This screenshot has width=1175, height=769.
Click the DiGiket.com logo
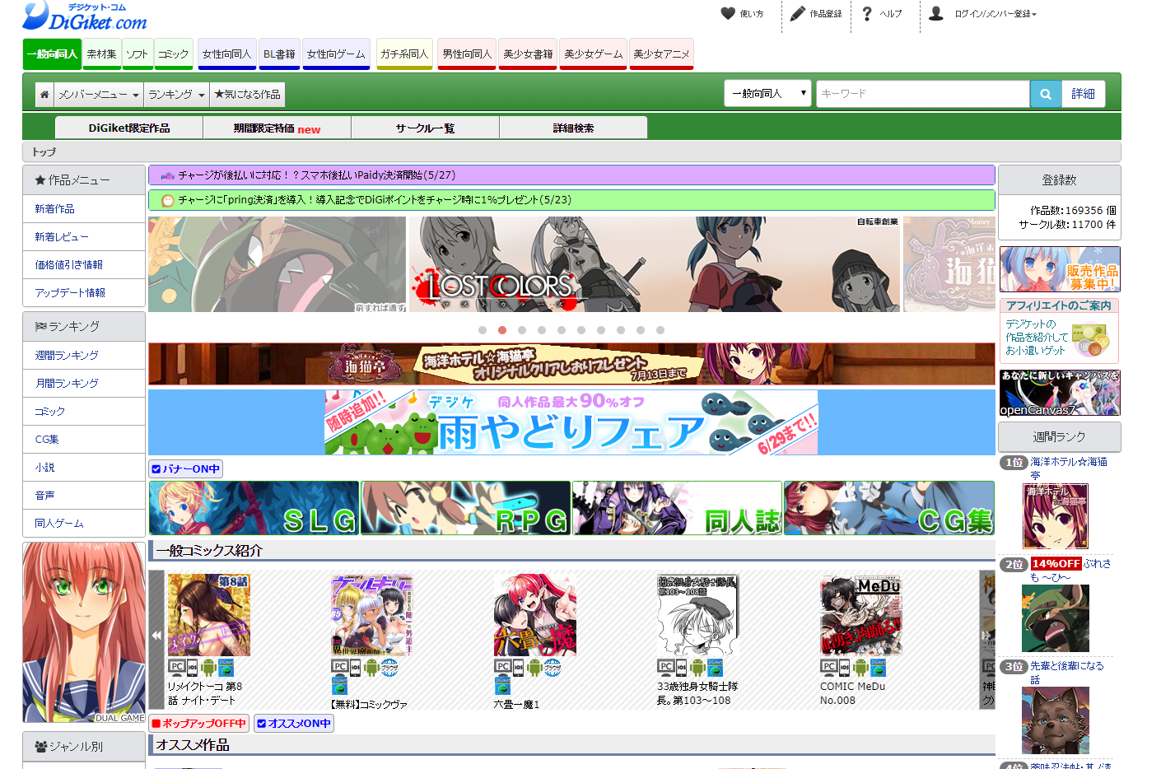(85, 16)
